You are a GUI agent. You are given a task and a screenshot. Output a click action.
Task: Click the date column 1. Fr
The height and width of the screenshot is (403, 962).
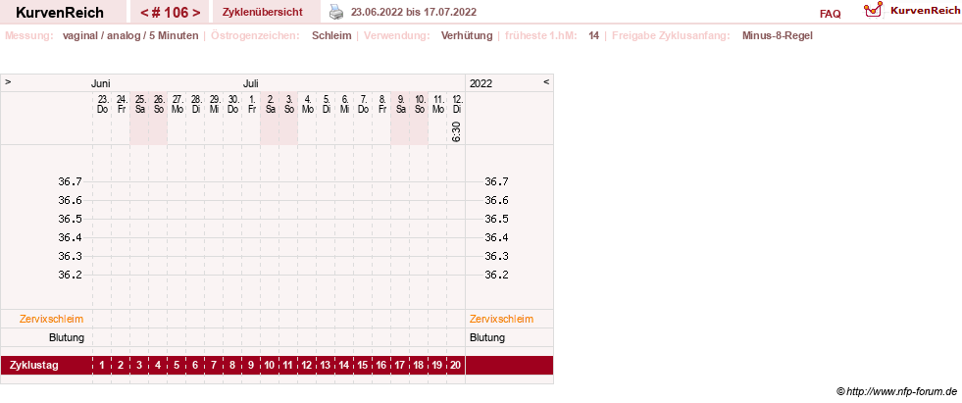pos(252,104)
